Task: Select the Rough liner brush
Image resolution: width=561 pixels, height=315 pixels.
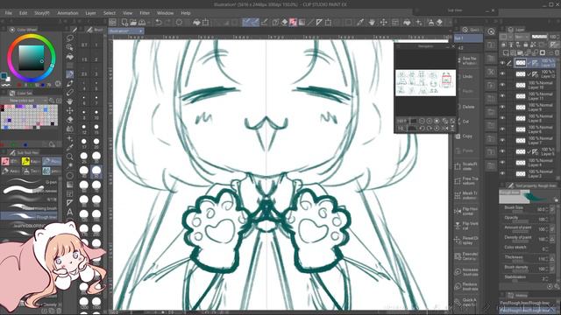Action: coord(29,216)
